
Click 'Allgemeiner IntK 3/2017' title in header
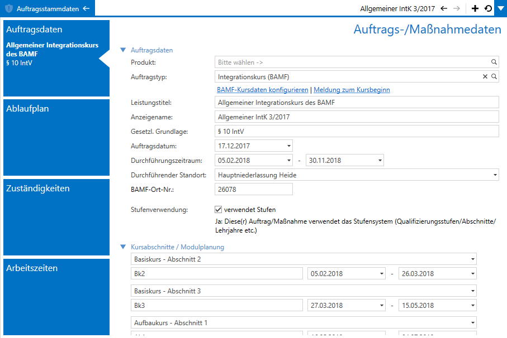(397, 9)
